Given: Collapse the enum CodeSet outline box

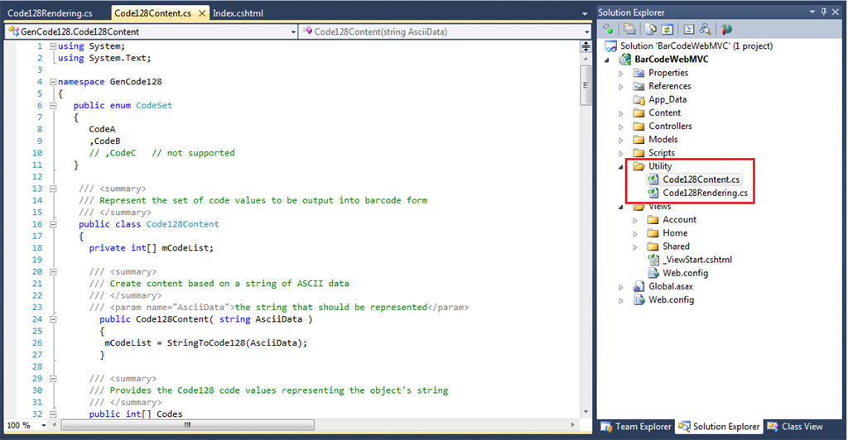Looking at the screenshot, I should [x=53, y=106].
